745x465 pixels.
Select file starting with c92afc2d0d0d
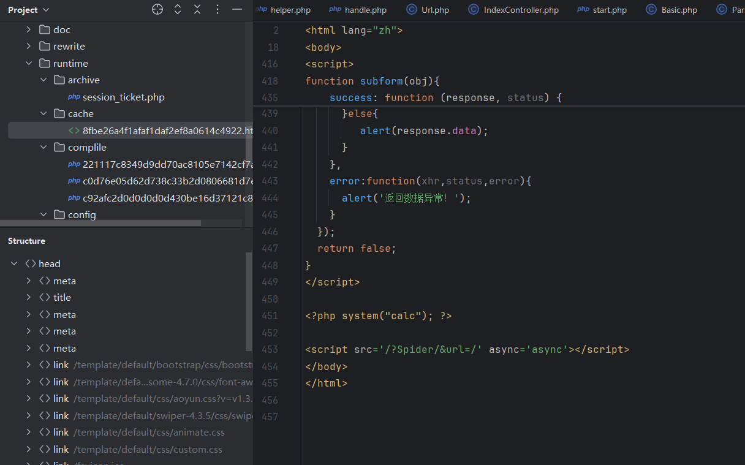167,198
